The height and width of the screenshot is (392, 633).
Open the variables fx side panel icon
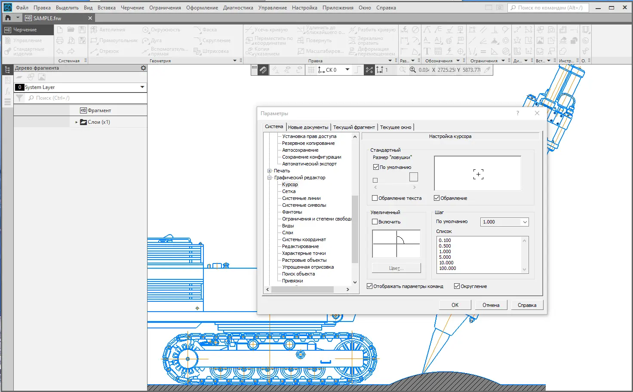coord(7,91)
